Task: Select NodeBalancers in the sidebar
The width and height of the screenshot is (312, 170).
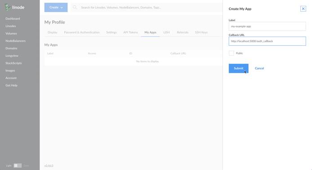Action: [x=16, y=41]
